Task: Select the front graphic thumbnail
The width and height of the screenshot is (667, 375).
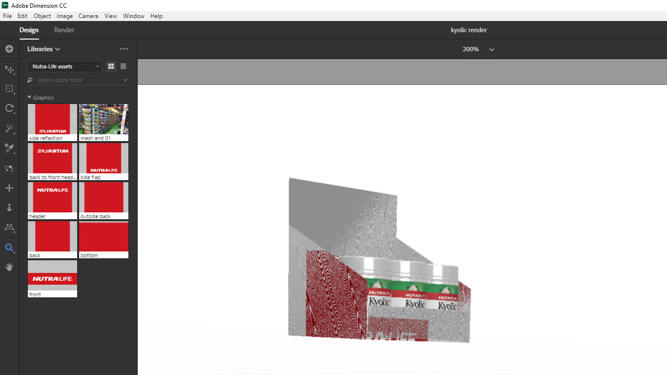Action: pyautogui.click(x=52, y=279)
